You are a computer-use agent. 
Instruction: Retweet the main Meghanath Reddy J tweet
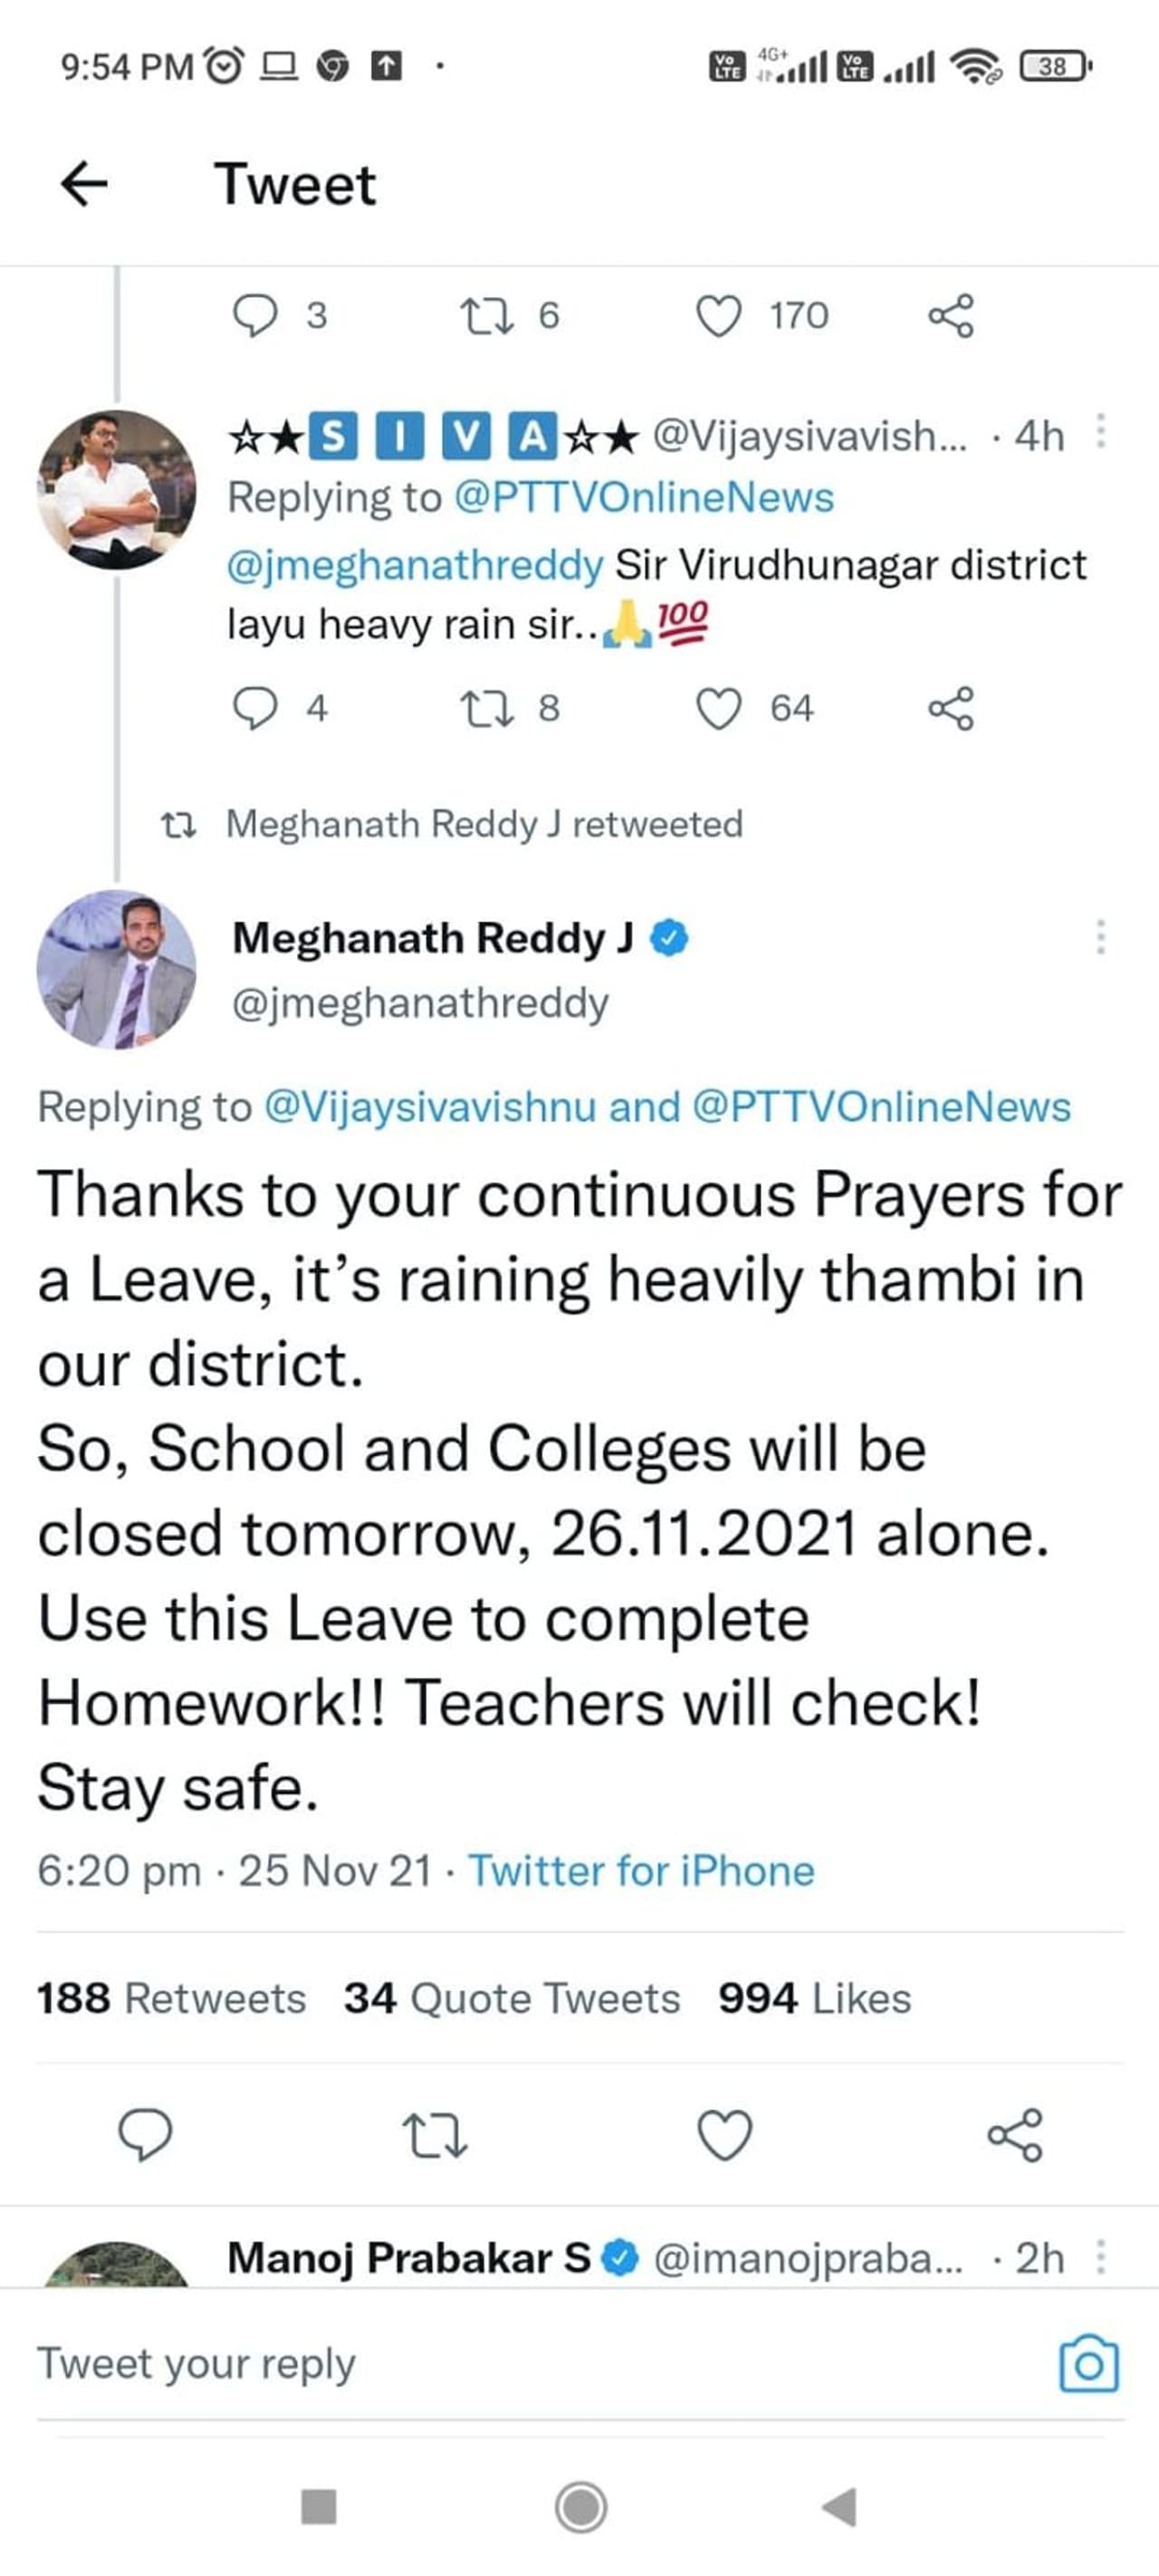click(x=434, y=2135)
